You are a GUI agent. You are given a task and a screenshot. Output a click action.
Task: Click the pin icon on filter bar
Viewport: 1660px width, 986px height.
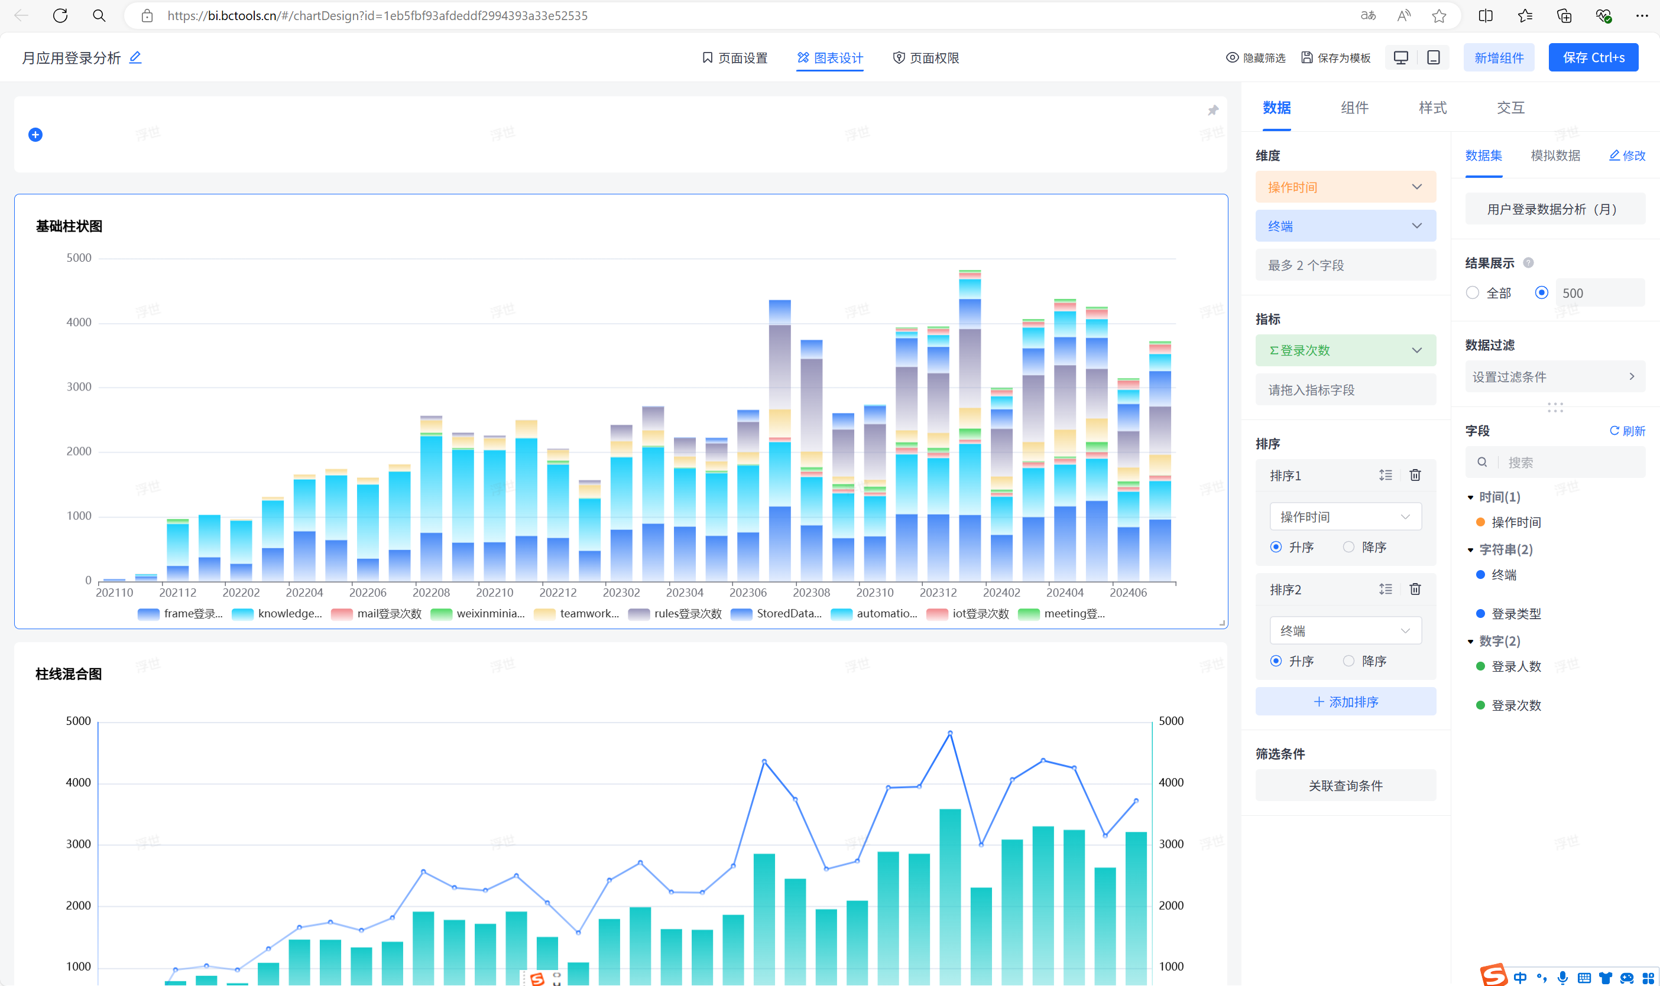point(1212,110)
